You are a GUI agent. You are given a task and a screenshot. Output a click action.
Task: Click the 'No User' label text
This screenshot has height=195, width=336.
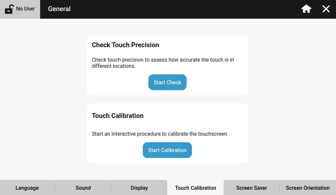pos(25,9)
